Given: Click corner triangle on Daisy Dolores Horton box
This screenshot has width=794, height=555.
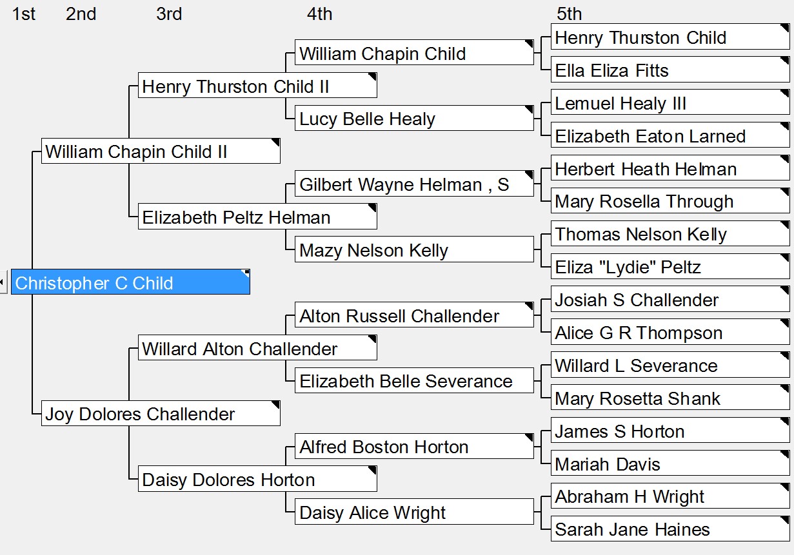Looking at the screenshot, I should (372, 471).
